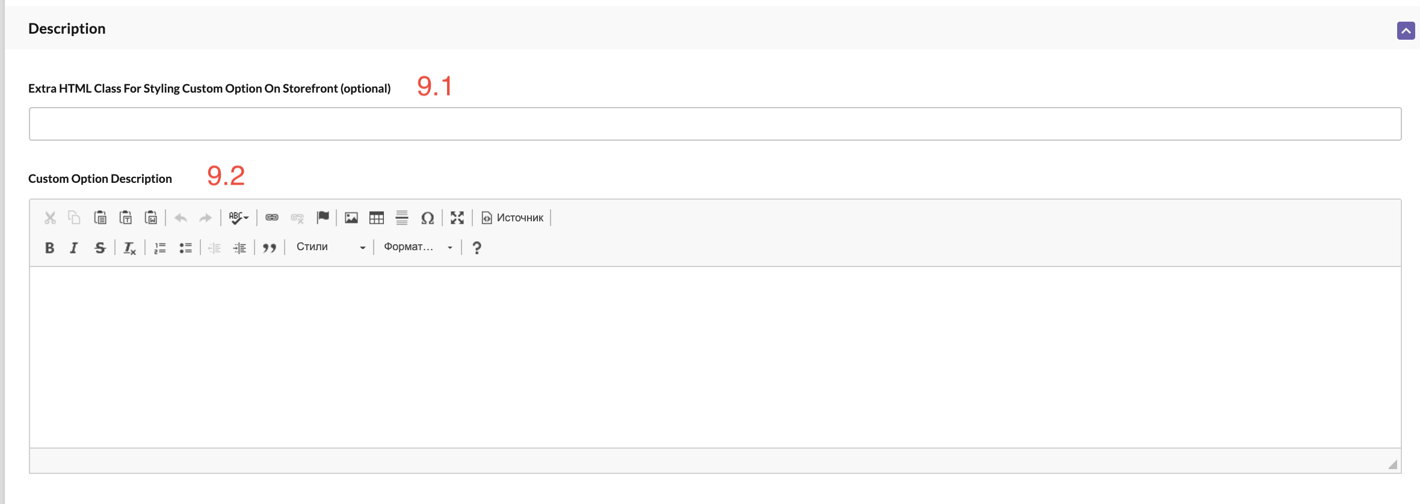This screenshot has height=504, width=1420.
Task: Click the Paste as plain text icon
Action: click(x=126, y=218)
